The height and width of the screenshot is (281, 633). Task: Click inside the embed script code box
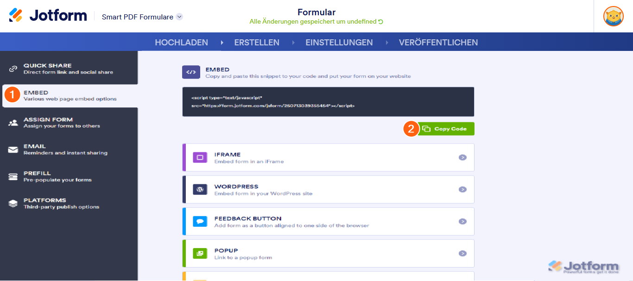click(x=328, y=102)
